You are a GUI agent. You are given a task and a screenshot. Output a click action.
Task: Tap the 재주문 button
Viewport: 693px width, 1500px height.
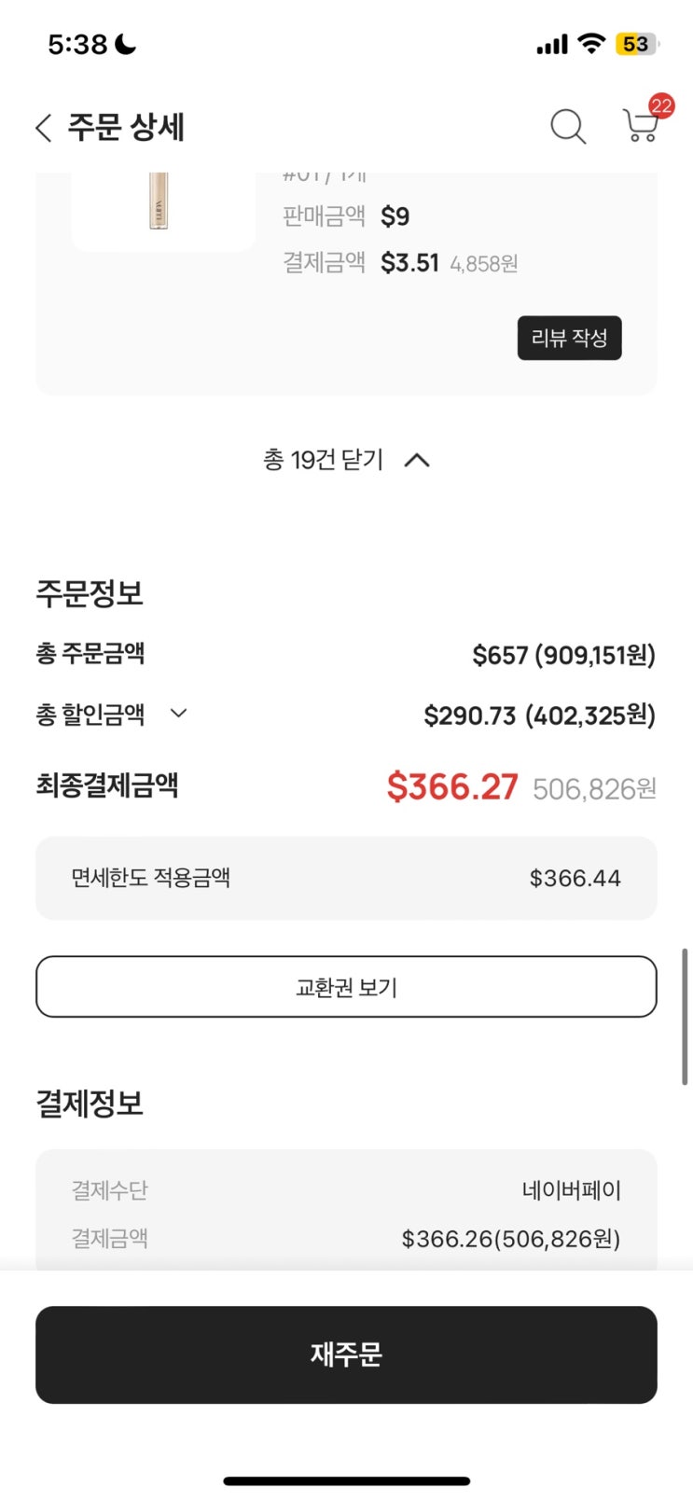pos(346,1354)
